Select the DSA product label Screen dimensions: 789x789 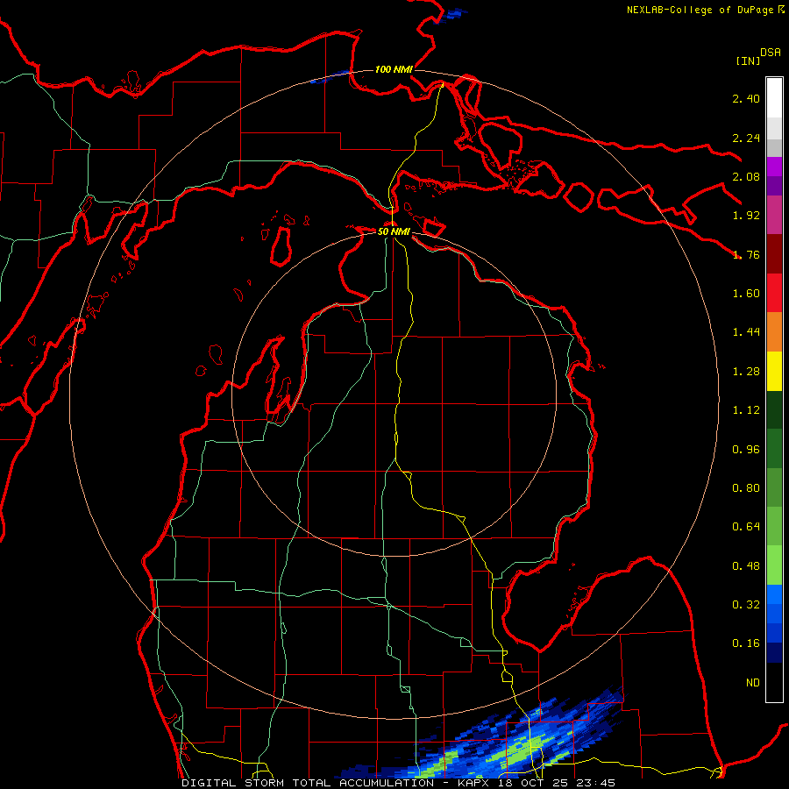coord(771,53)
